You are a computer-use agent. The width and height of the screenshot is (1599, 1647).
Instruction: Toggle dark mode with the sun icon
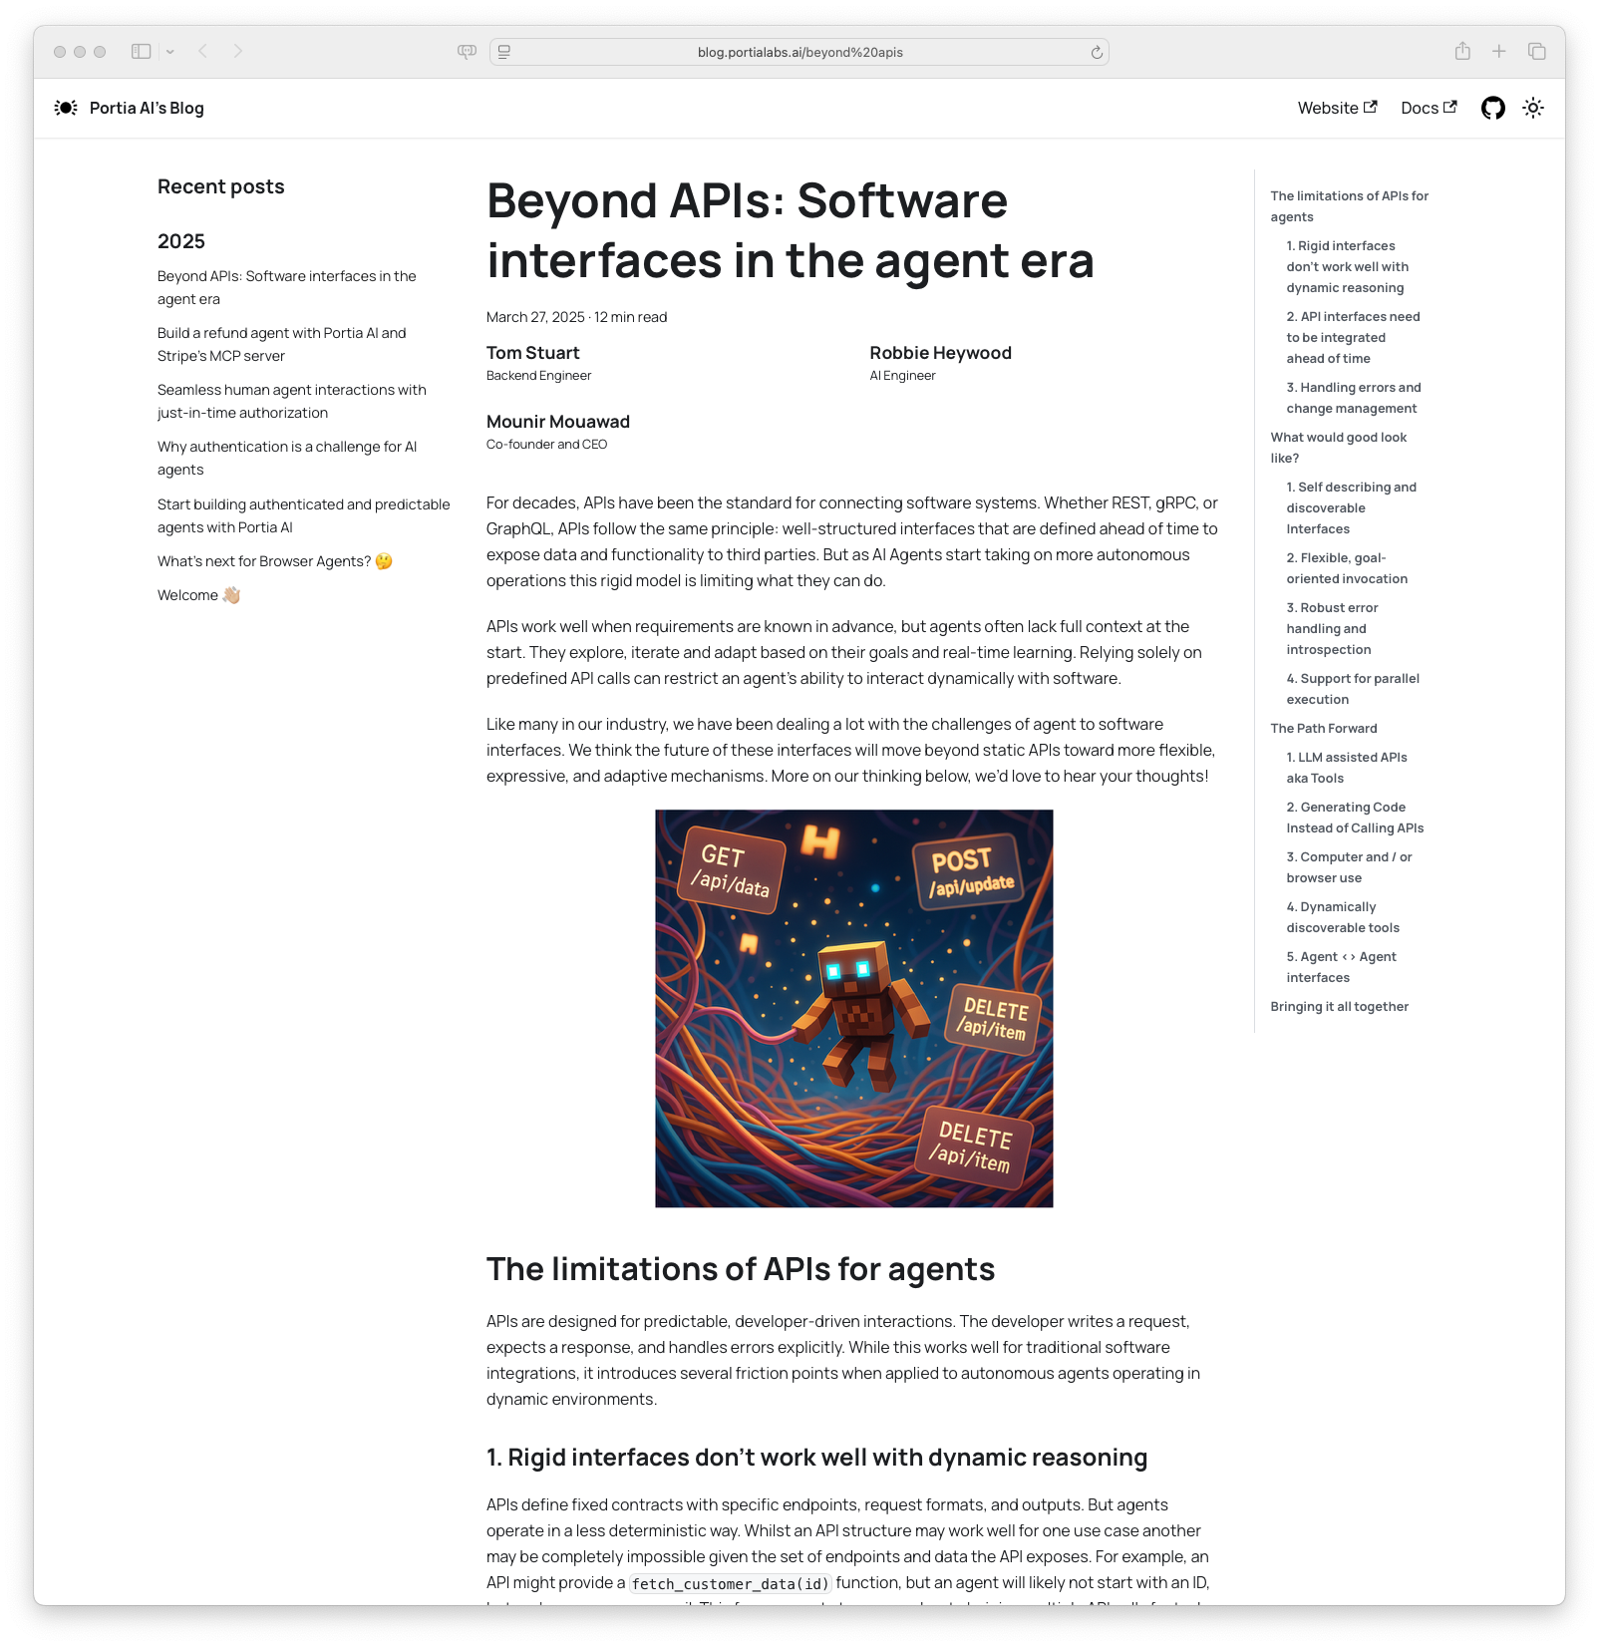coord(1533,108)
